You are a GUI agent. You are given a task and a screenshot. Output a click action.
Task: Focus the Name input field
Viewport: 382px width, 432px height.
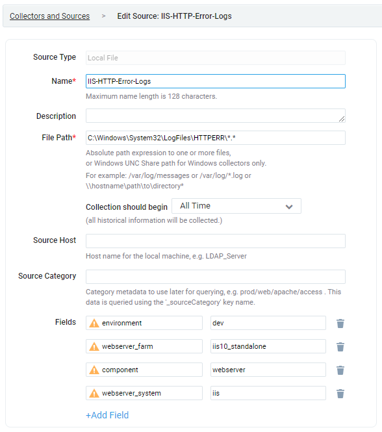215,81
